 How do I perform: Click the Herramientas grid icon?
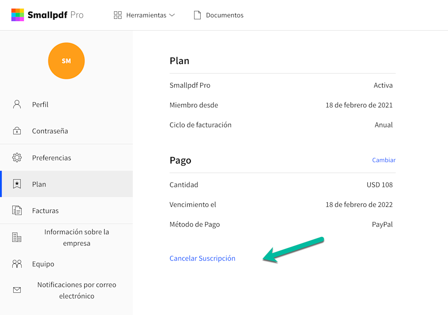point(118,15)
